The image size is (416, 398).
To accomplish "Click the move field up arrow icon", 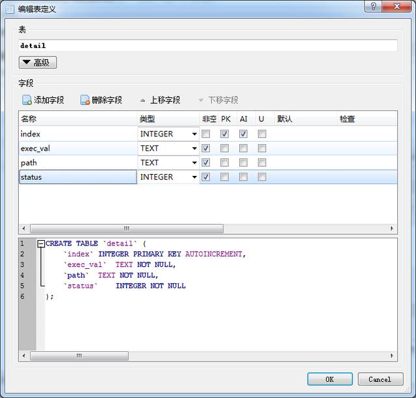I will tap(143, 101).
